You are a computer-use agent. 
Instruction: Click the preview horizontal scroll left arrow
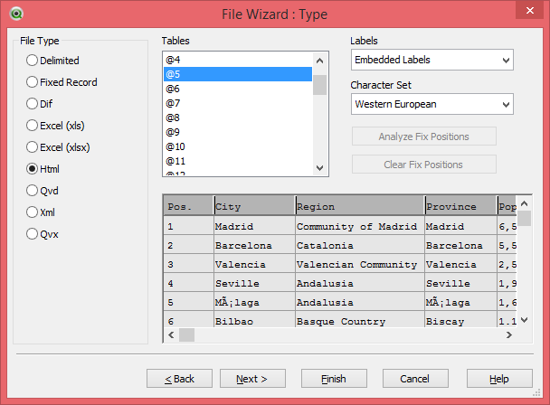[x=171, y=334]
